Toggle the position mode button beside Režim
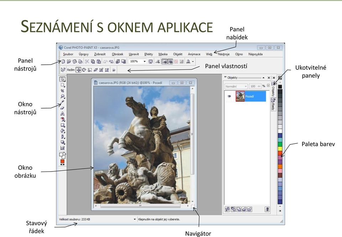Screen dimensions: 342x237 click(x=78, y=70)
